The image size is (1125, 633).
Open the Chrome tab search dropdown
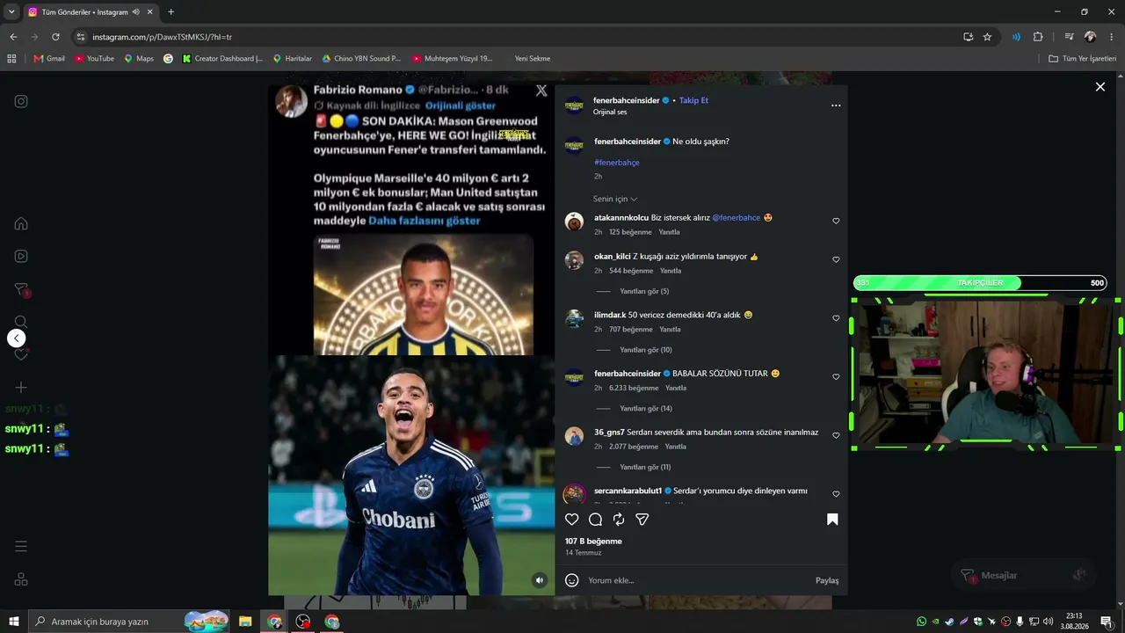[11, 12]
